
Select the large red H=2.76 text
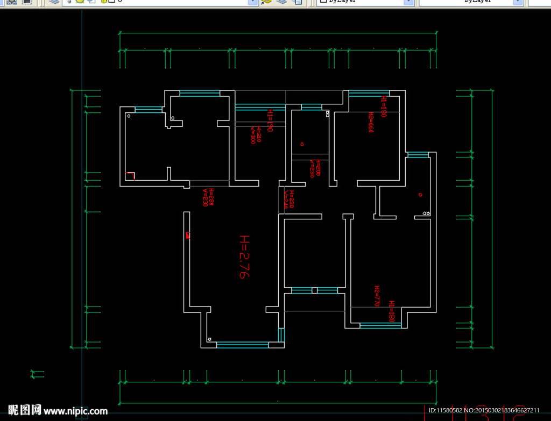point(244,256)
